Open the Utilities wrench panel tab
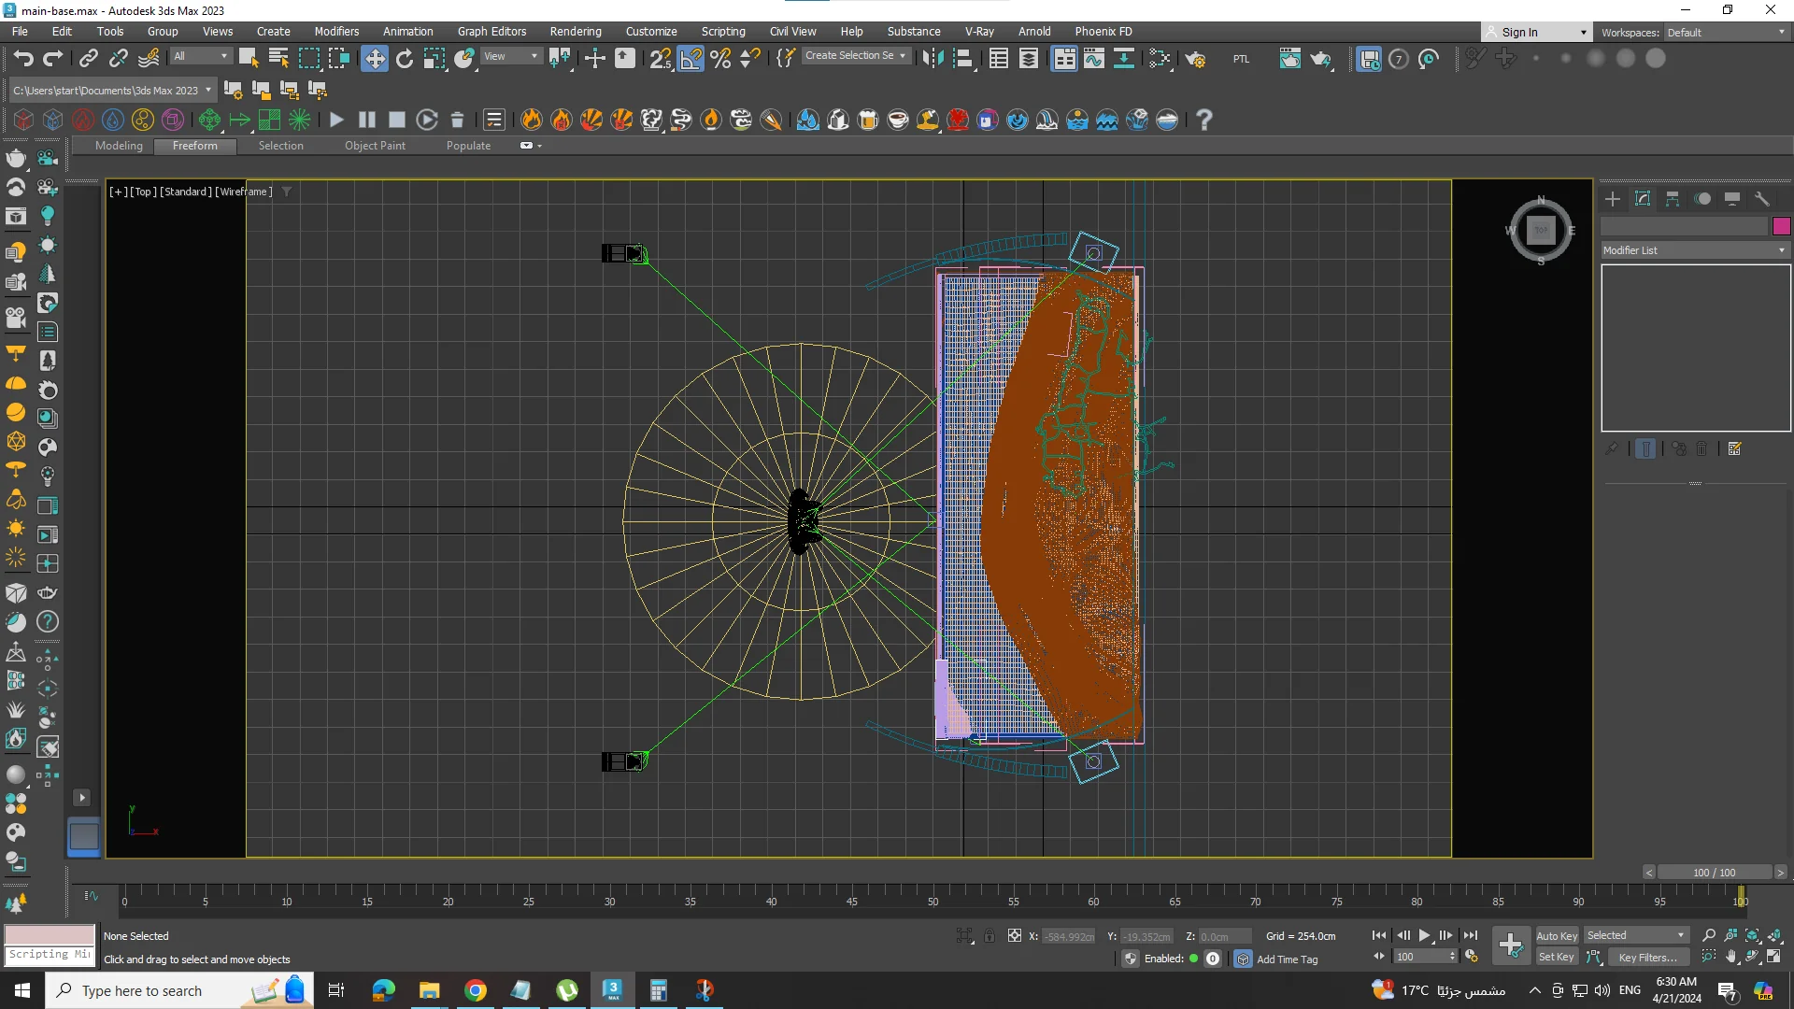This screenshot has width=1794, height=1009. point(1762,199)
